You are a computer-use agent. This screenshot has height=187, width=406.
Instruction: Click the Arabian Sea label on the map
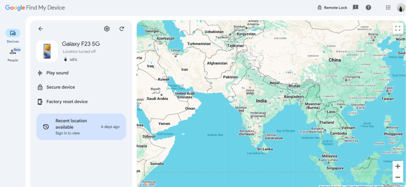tap(215, 135)
